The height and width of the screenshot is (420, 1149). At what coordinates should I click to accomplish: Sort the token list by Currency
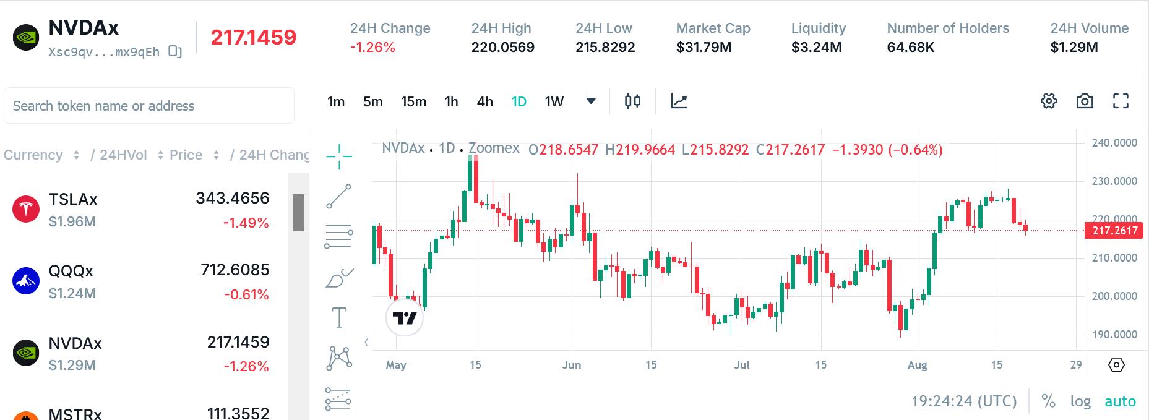[x=41, y=155]
